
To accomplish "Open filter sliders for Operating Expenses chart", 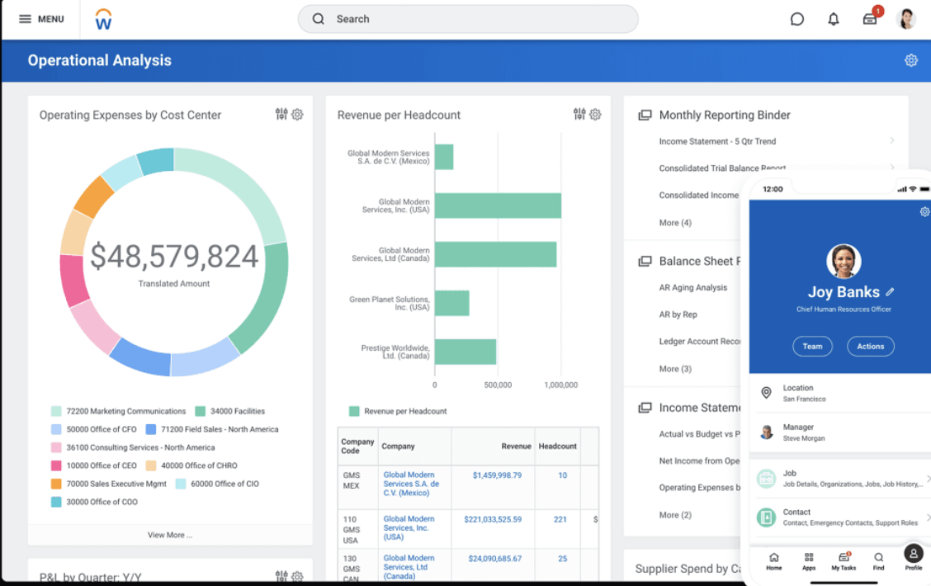I will pos(281,115).
